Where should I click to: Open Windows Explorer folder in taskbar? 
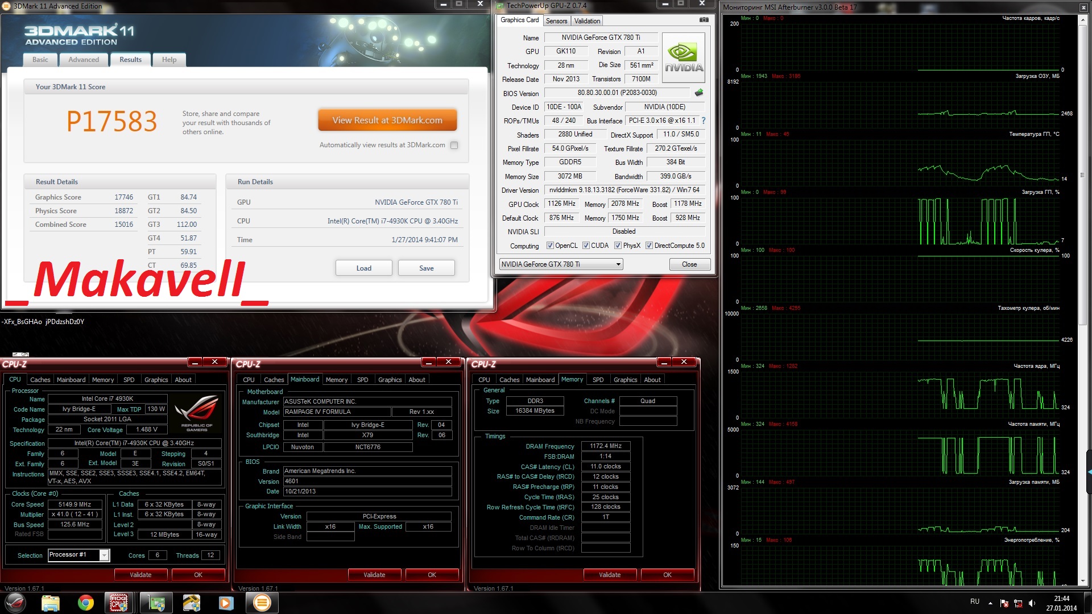pyautogui.click(x=51, y=603)
